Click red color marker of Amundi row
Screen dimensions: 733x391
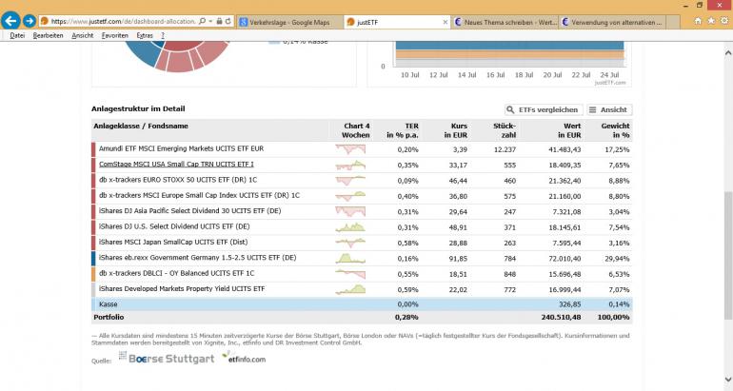93,149
